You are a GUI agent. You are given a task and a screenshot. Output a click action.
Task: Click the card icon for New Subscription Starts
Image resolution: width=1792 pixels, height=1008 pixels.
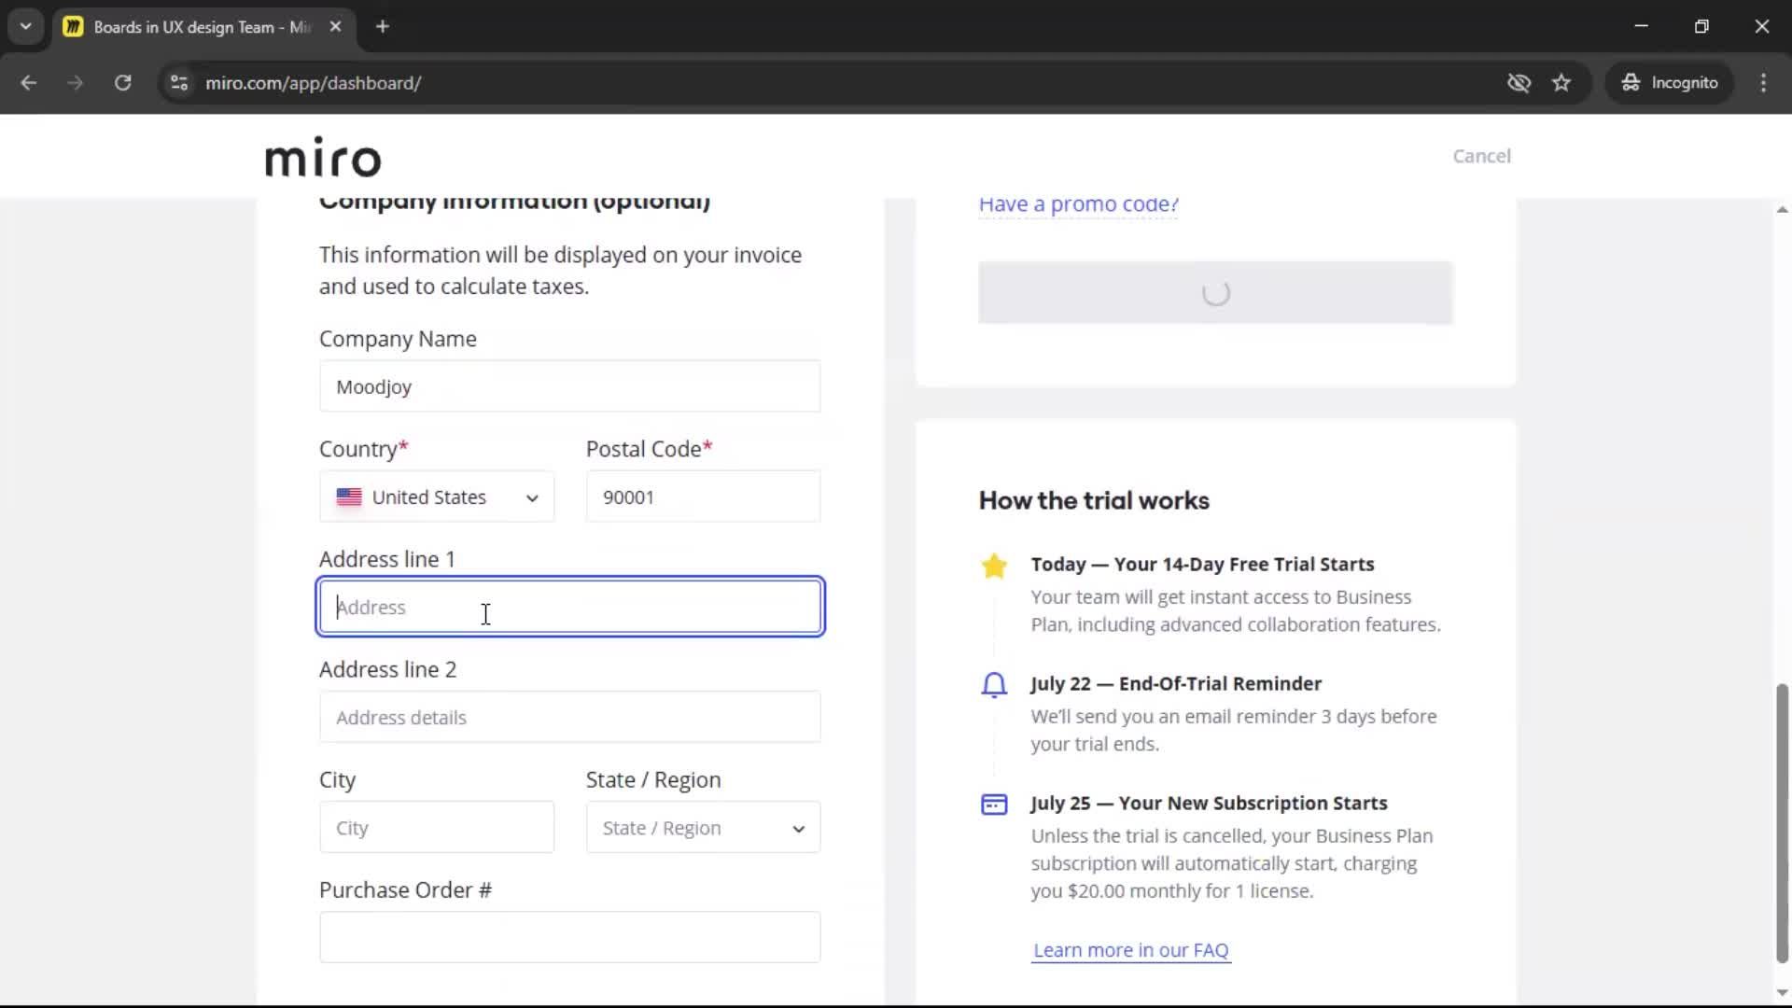tap(994, 805)
